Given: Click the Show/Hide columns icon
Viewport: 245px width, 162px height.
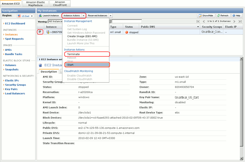Looking at the screenshot, I should pos(200,16).
